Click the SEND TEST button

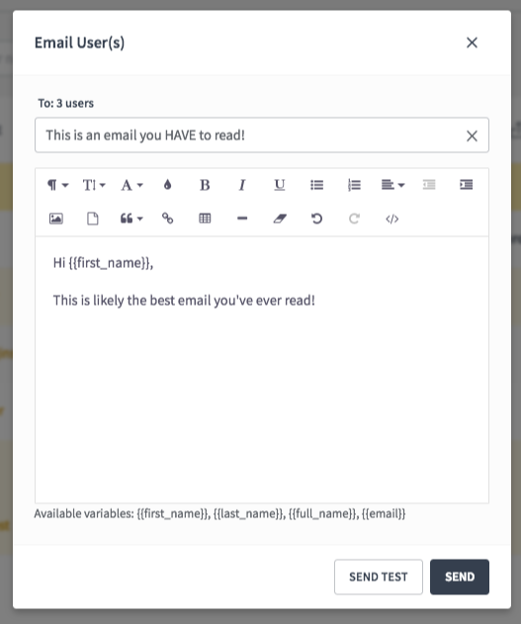pyautogui.click(x=379, y=577)
